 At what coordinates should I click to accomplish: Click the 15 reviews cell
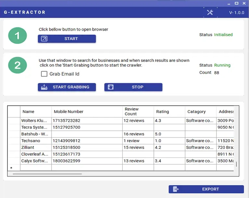pyautogui.click(x=138, y=147)
